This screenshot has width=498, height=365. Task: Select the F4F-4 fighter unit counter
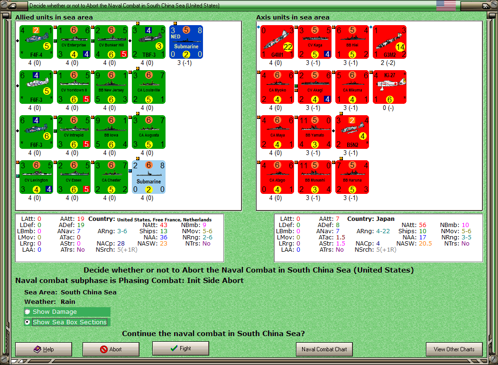(36, 42)
